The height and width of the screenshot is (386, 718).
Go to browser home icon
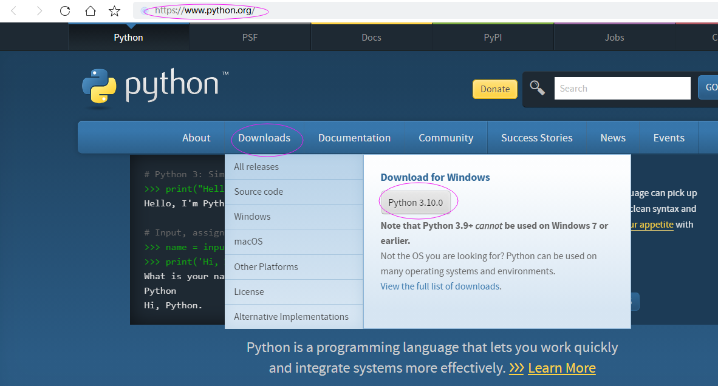tap(91, 11)
